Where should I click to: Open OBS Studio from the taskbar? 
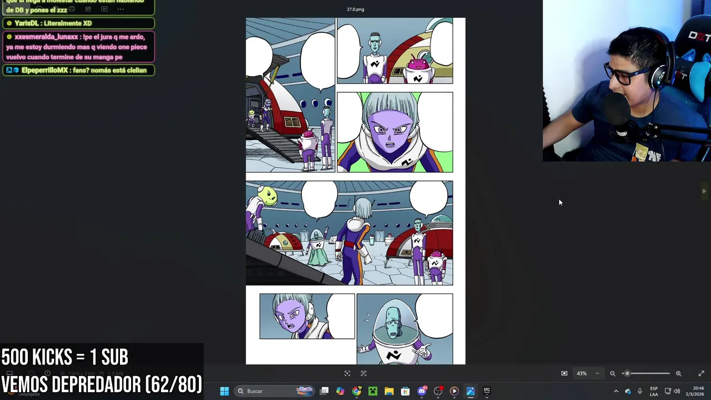pyautogui.click(x=438, y=391)
